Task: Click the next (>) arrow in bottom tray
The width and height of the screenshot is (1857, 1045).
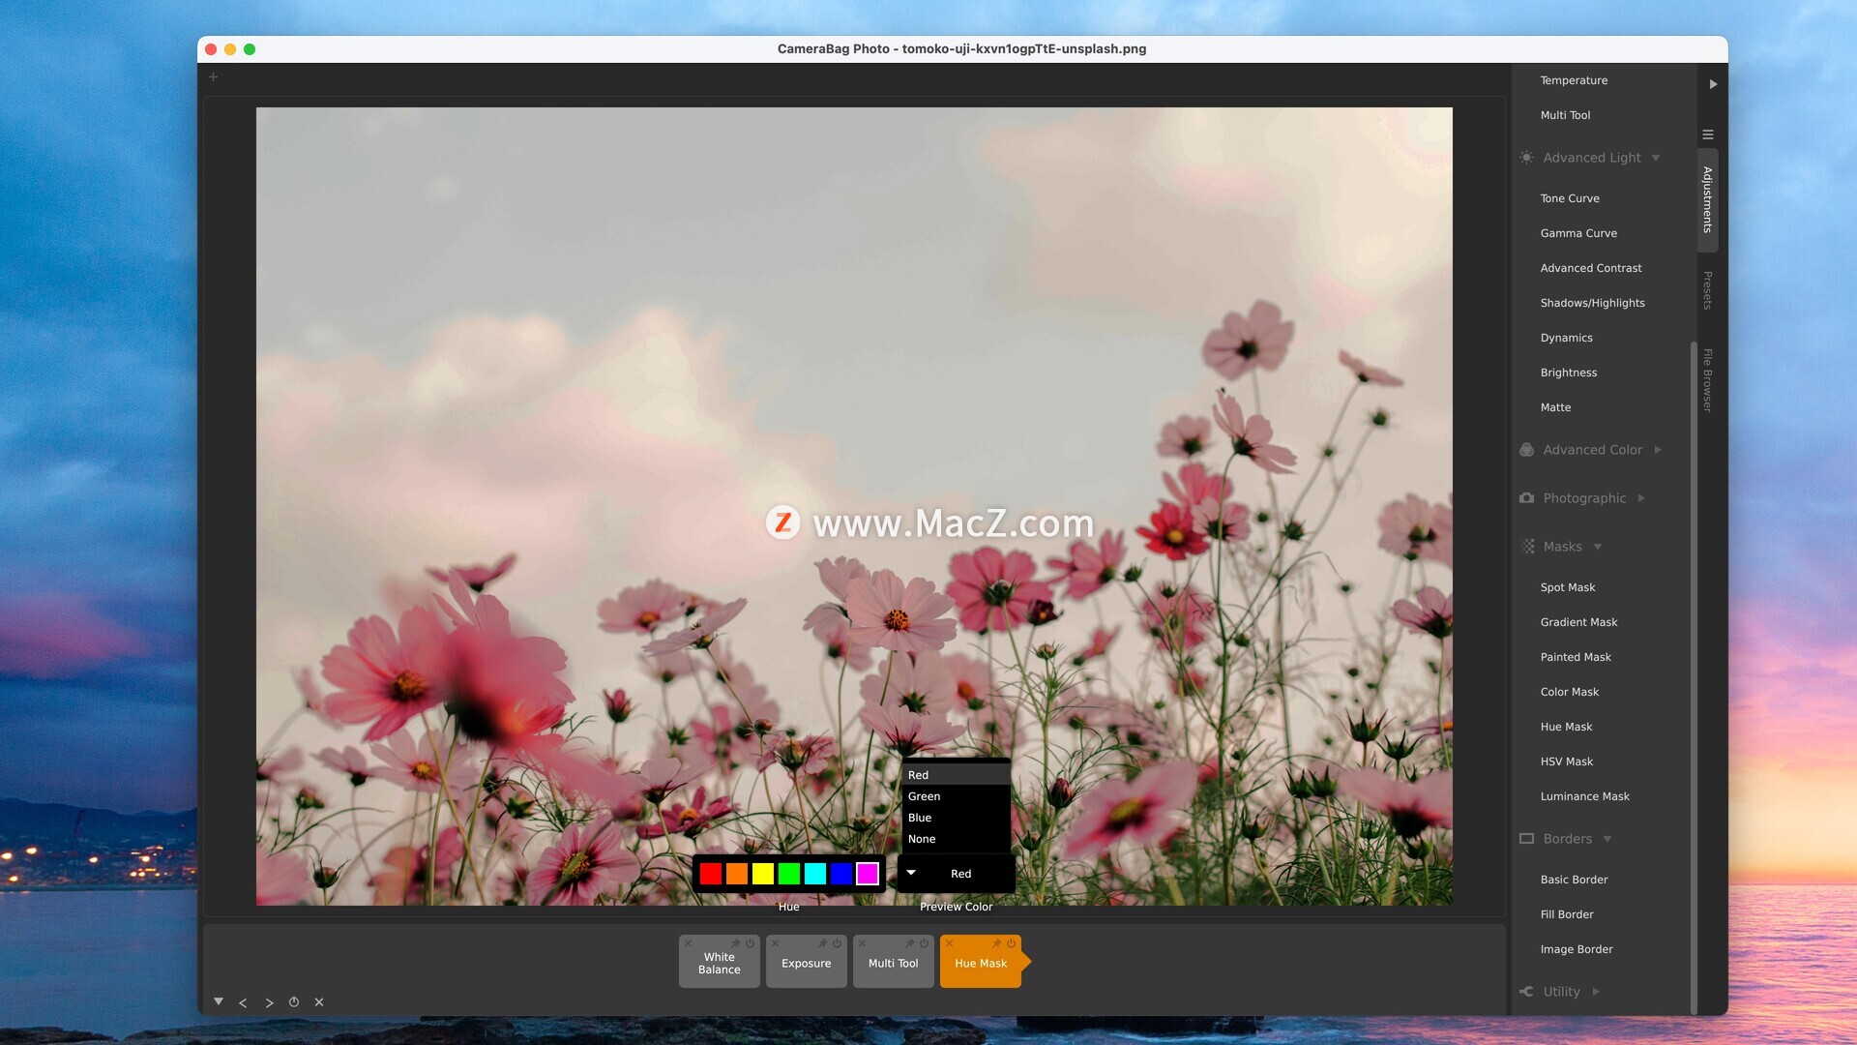Action: click(x=269, y=1002)
